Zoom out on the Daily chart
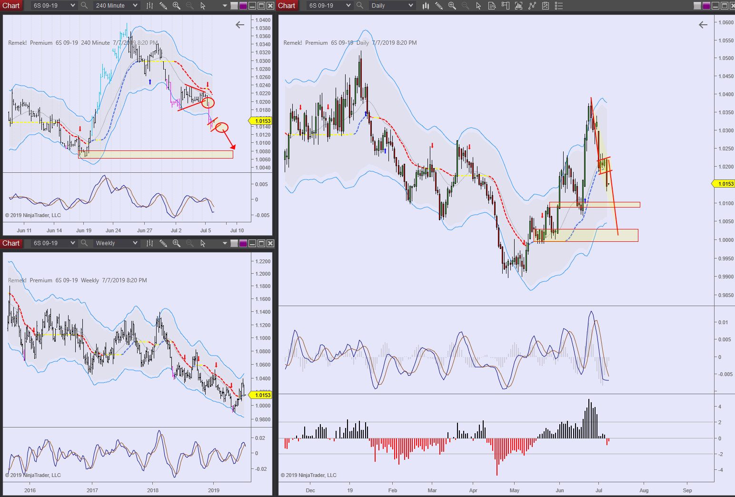Screen dimensions: 735x497 click(x=466, y=6)
